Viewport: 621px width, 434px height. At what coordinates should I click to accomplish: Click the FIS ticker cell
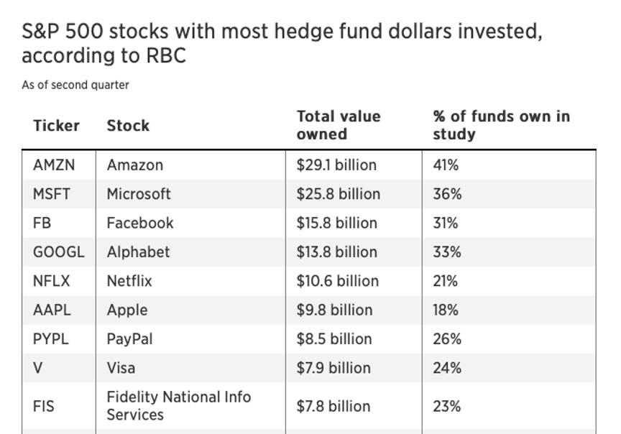tap(44, 406)
